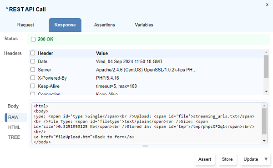Switch body view to TREE
Screen dimensions: 273x168
click(14, 137)
